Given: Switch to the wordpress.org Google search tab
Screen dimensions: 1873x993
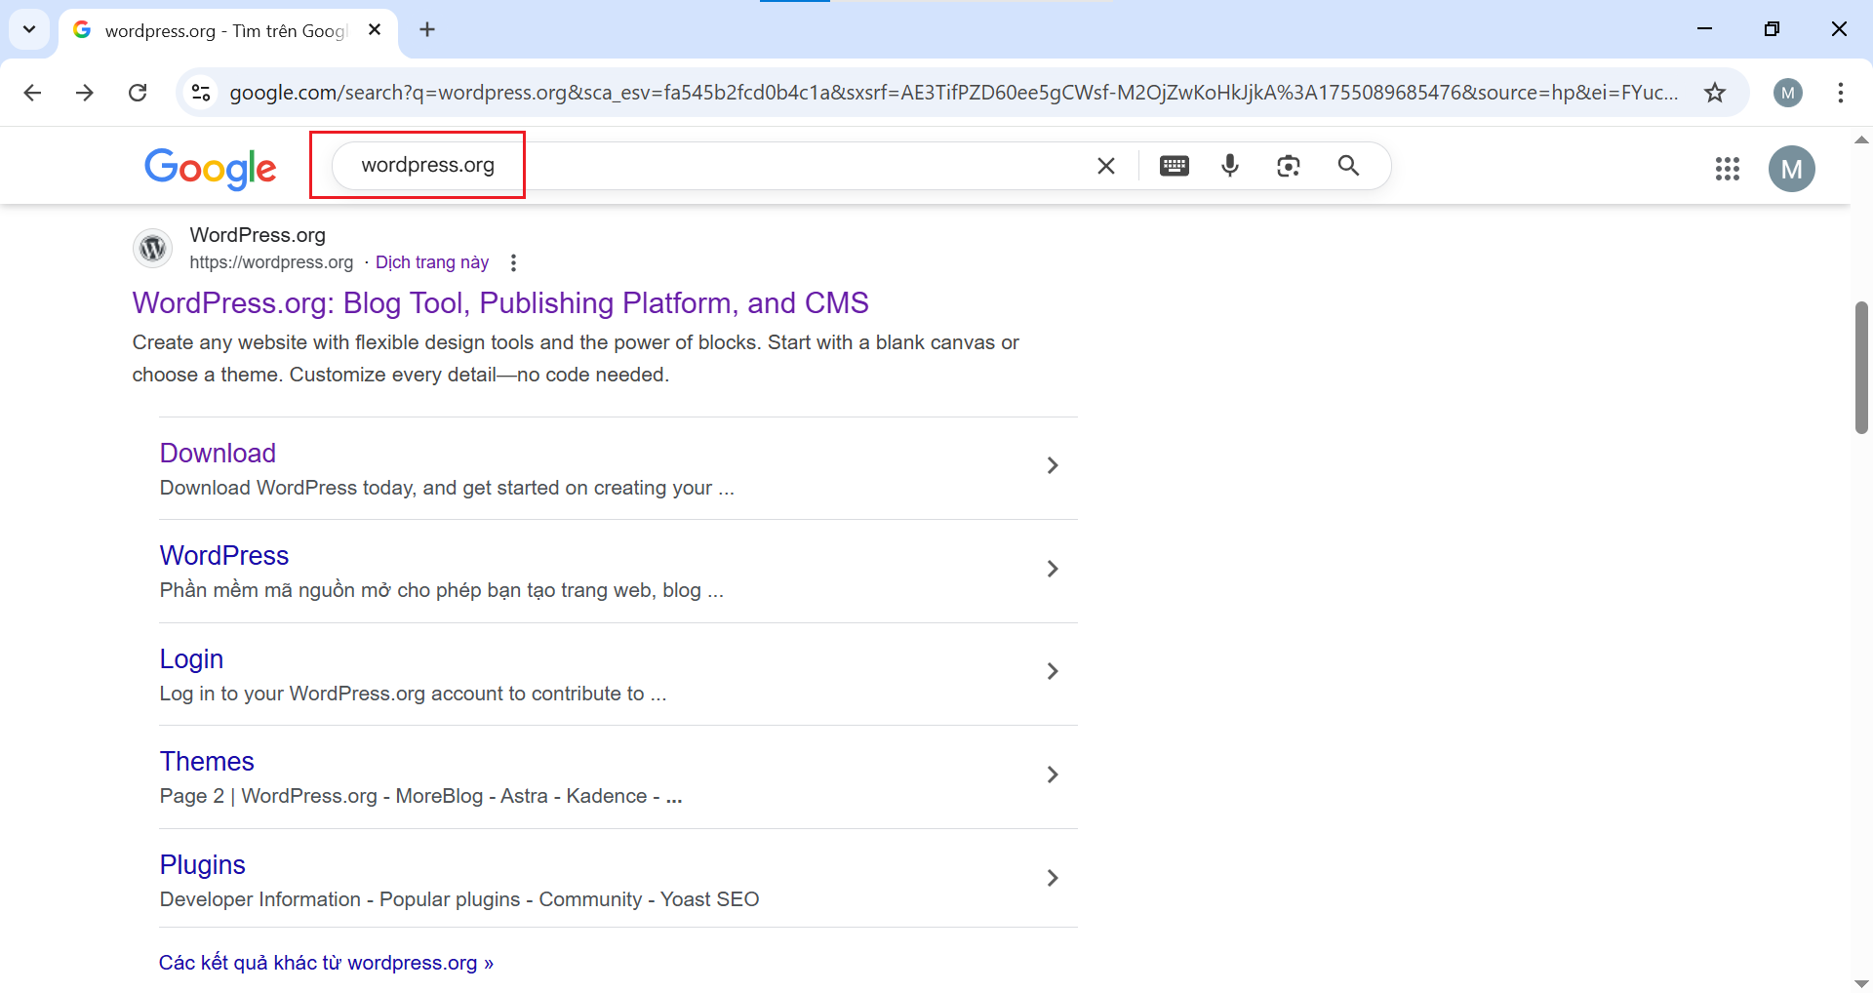Looking at the screenshot, I should click(x=224, y=30).
